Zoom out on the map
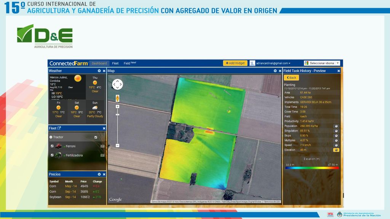This screenshot has height=219, width=390. (x=117, y=146)
